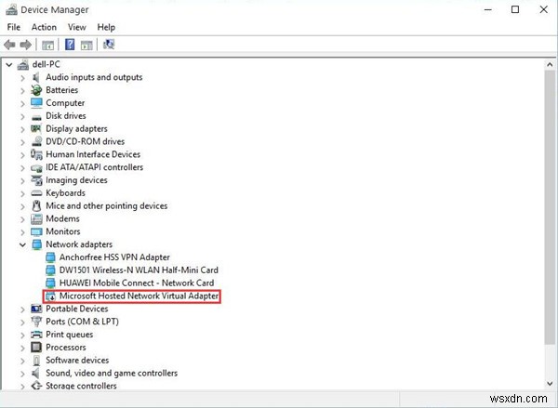Click the Network adapters category icon
558x408 pixels.
point(36,244)
